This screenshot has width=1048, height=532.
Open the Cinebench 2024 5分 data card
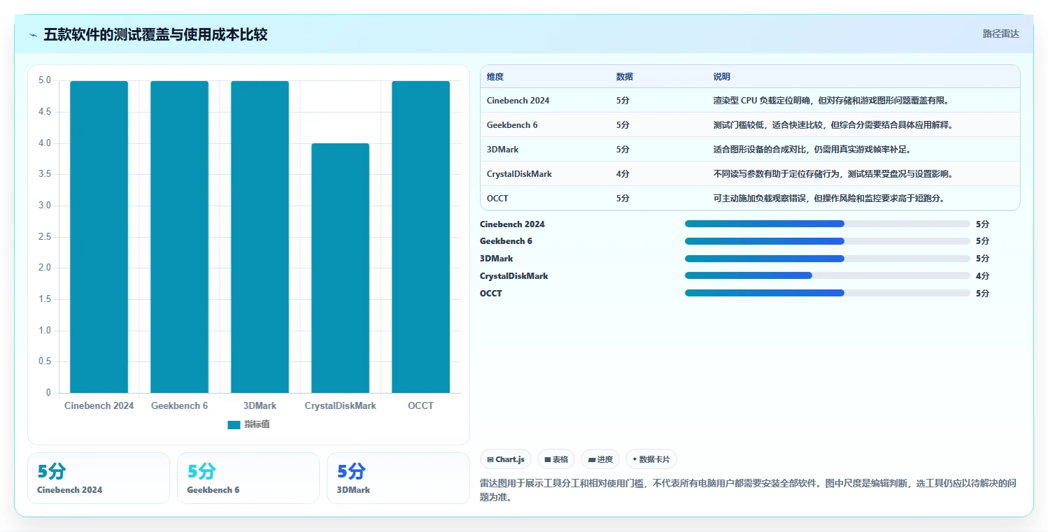pyautogui.click(x=99, y=478)
